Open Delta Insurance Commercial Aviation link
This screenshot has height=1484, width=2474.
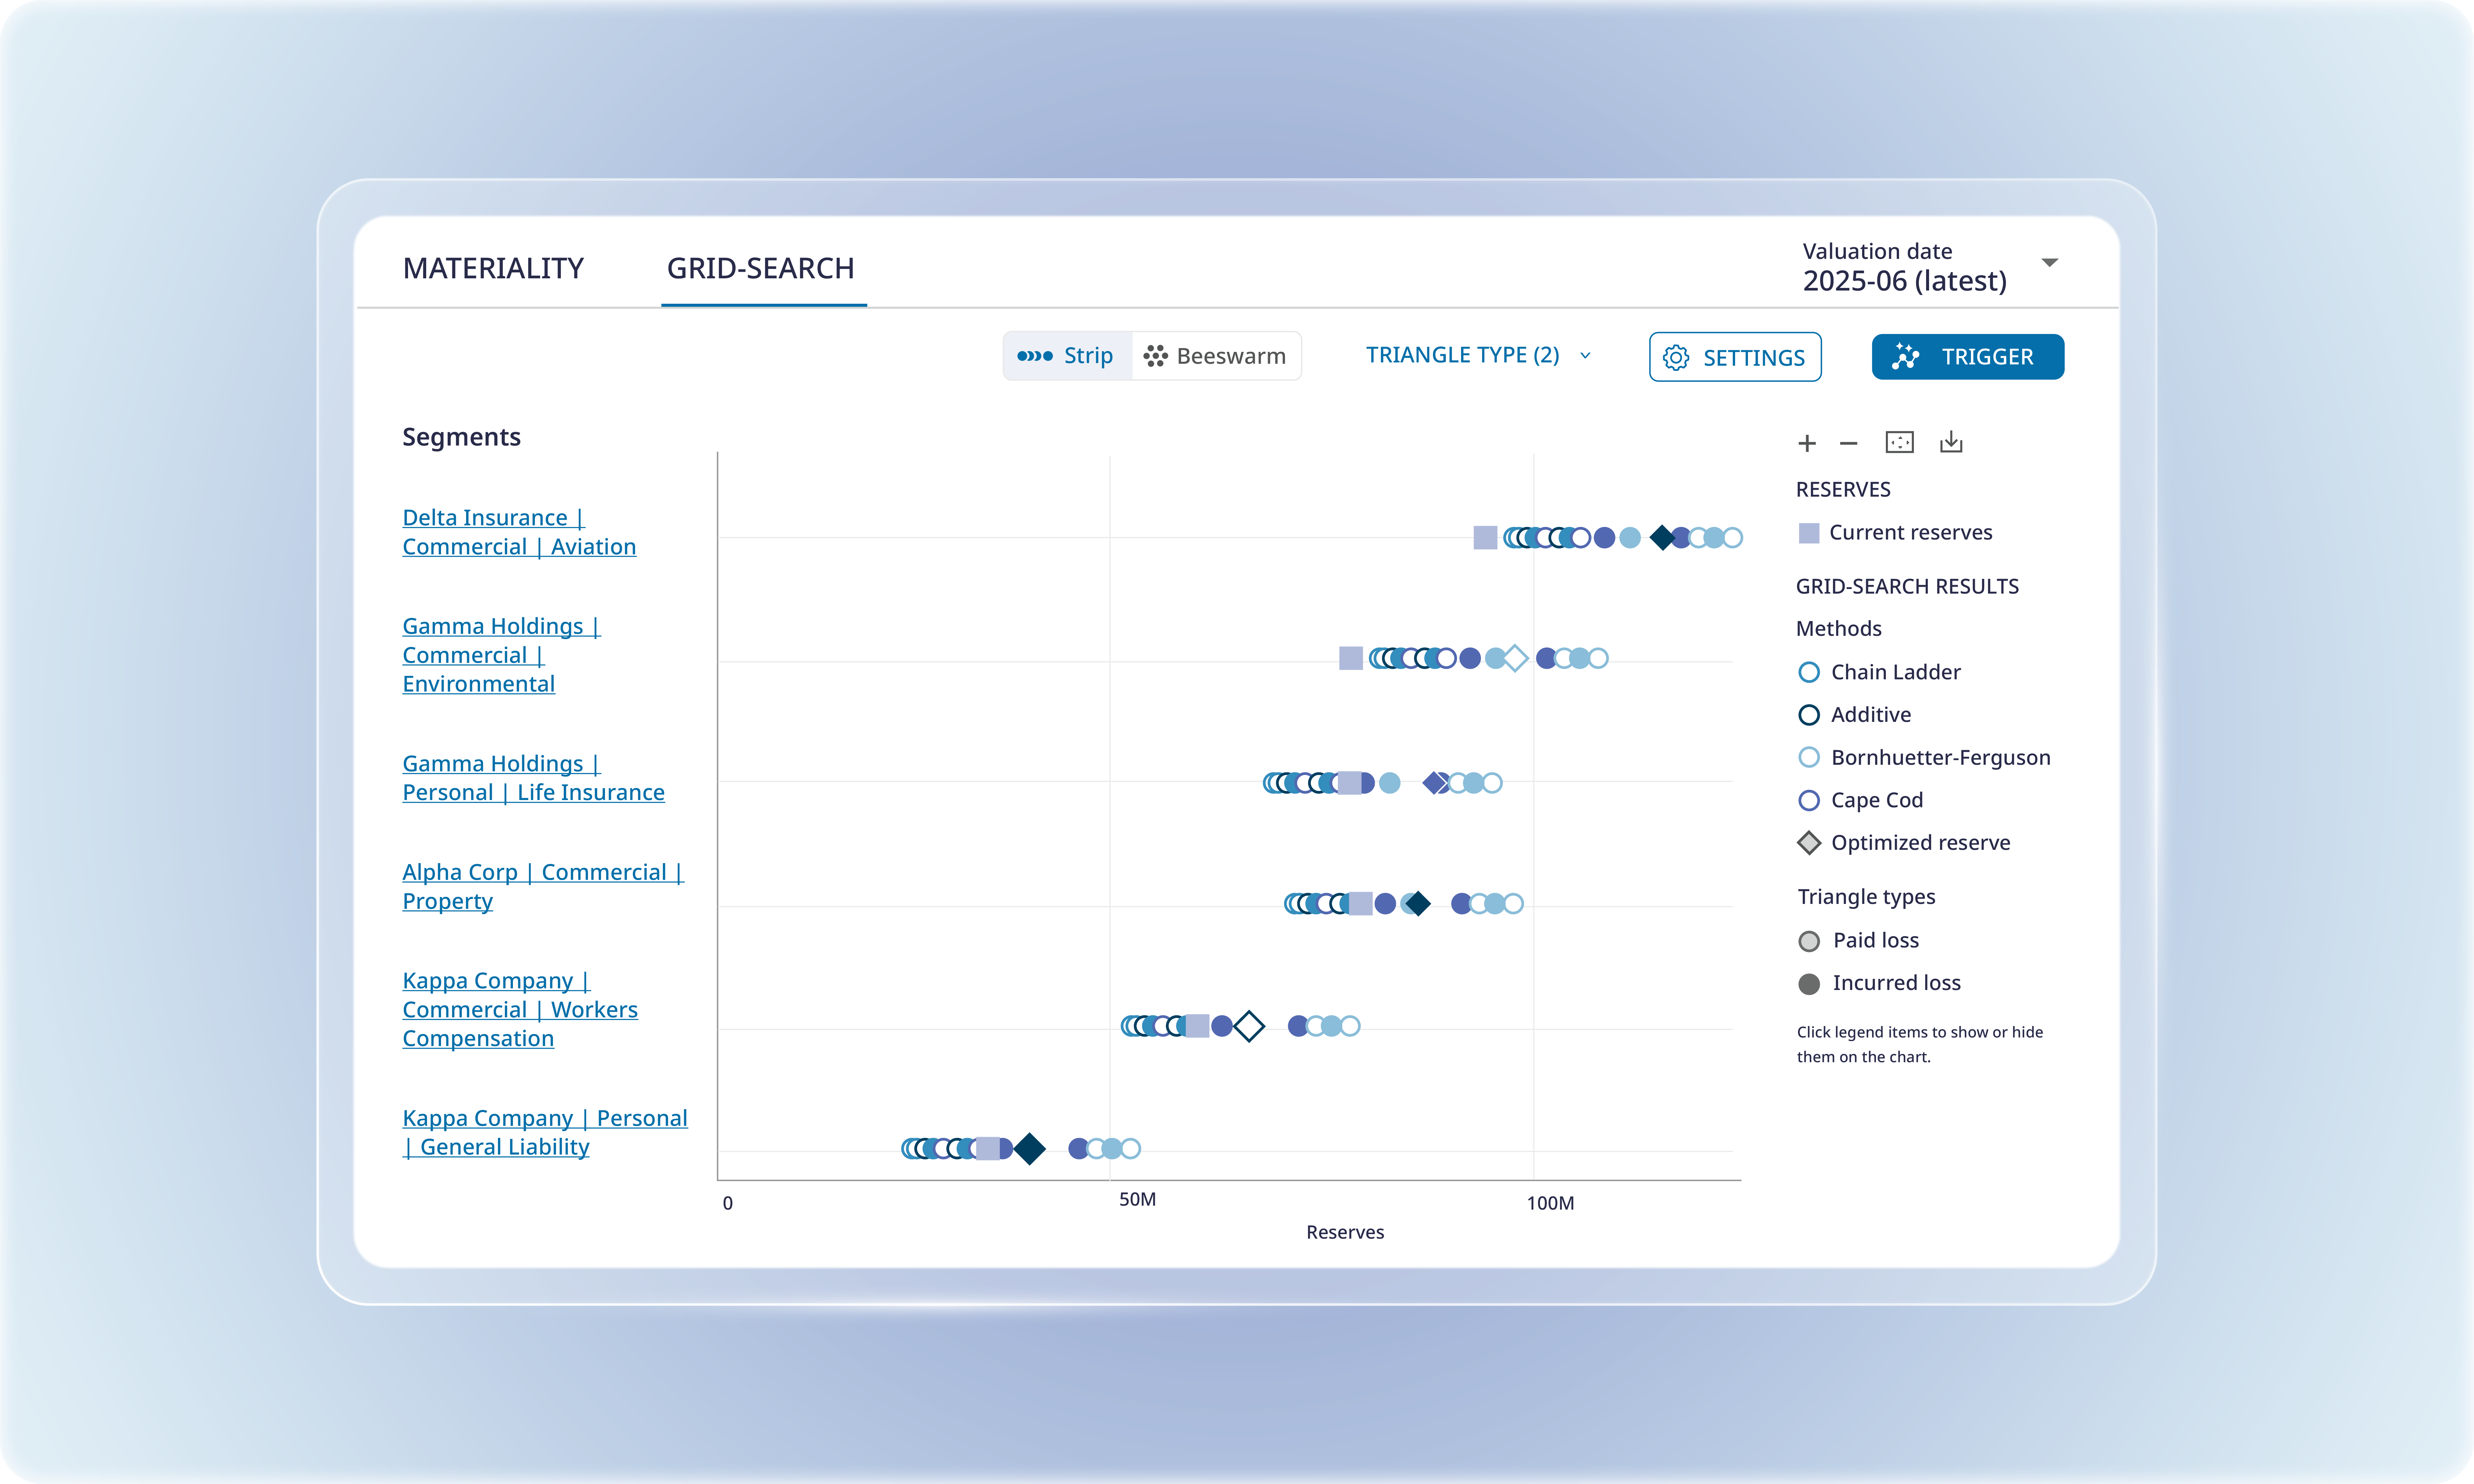(519, 532)
